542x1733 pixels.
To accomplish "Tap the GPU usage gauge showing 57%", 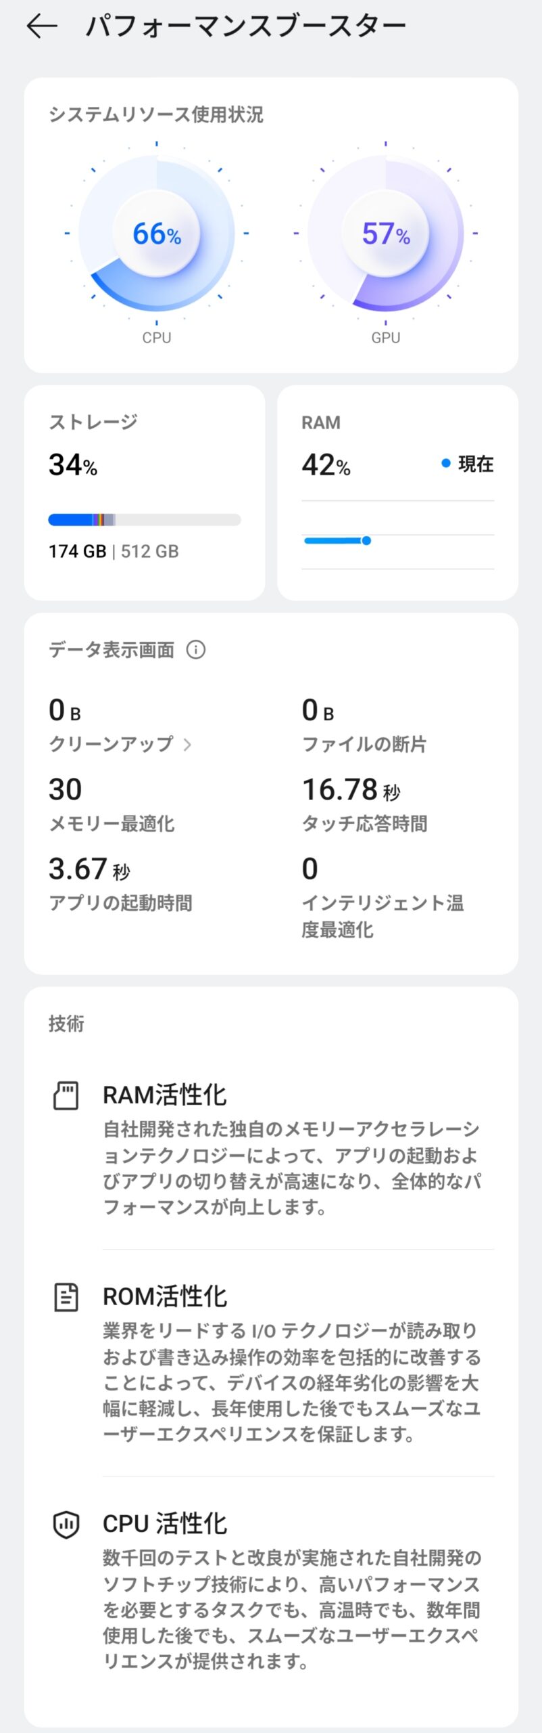I will pos(385,234).
